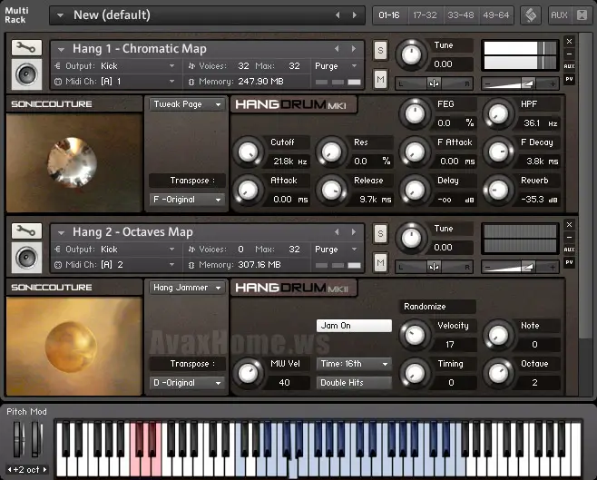This screenshot has width=597, height=480.
Task: Click the Hang 2 speaker instrument icon
Action: 26,258
